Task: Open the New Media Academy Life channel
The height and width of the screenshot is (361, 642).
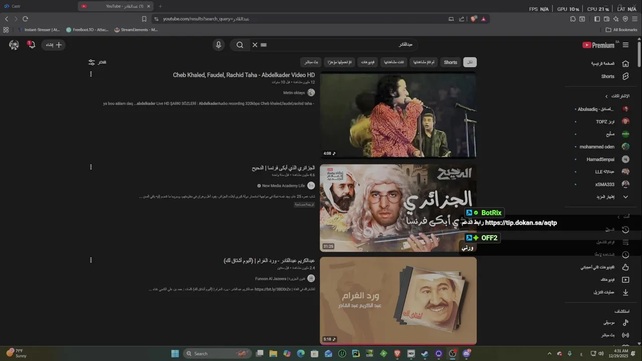Action: click(x=283, y=186)
